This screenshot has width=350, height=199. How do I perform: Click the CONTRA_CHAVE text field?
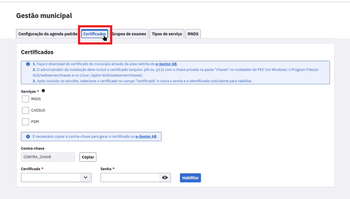pos(48,157)
